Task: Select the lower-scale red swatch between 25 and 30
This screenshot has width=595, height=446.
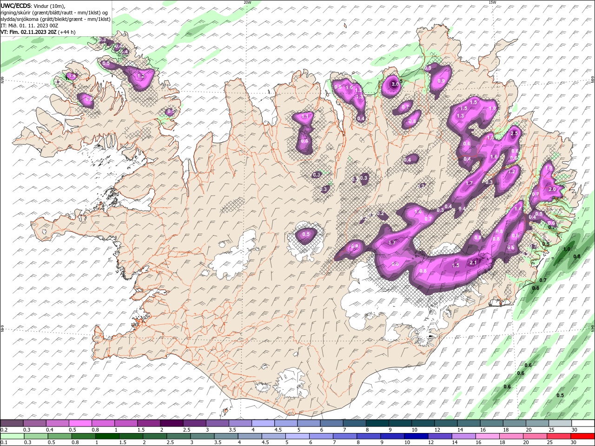Action: pos(558,436)
